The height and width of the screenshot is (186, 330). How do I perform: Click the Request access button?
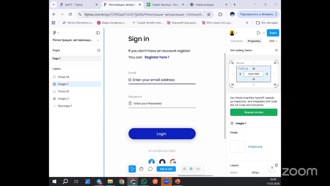pyautogui.click(x=254, y=112)
